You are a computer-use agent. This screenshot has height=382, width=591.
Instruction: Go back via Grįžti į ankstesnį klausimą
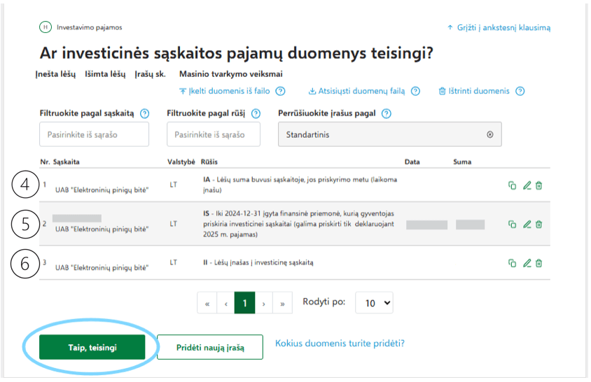click(499, 27)
